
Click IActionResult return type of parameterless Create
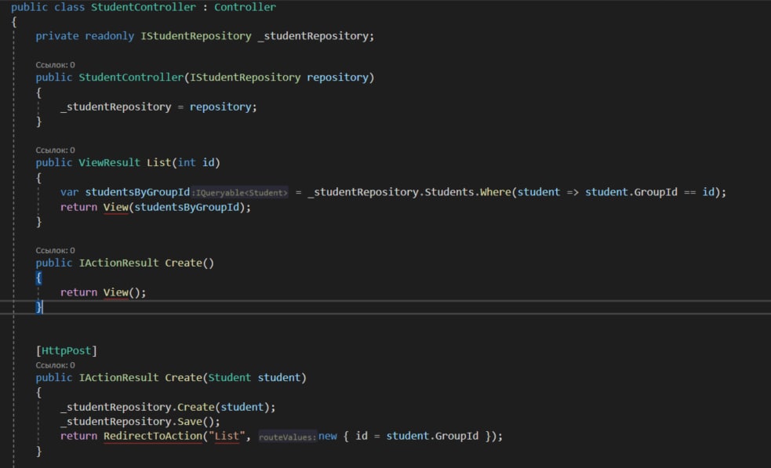tap(118, 263)
